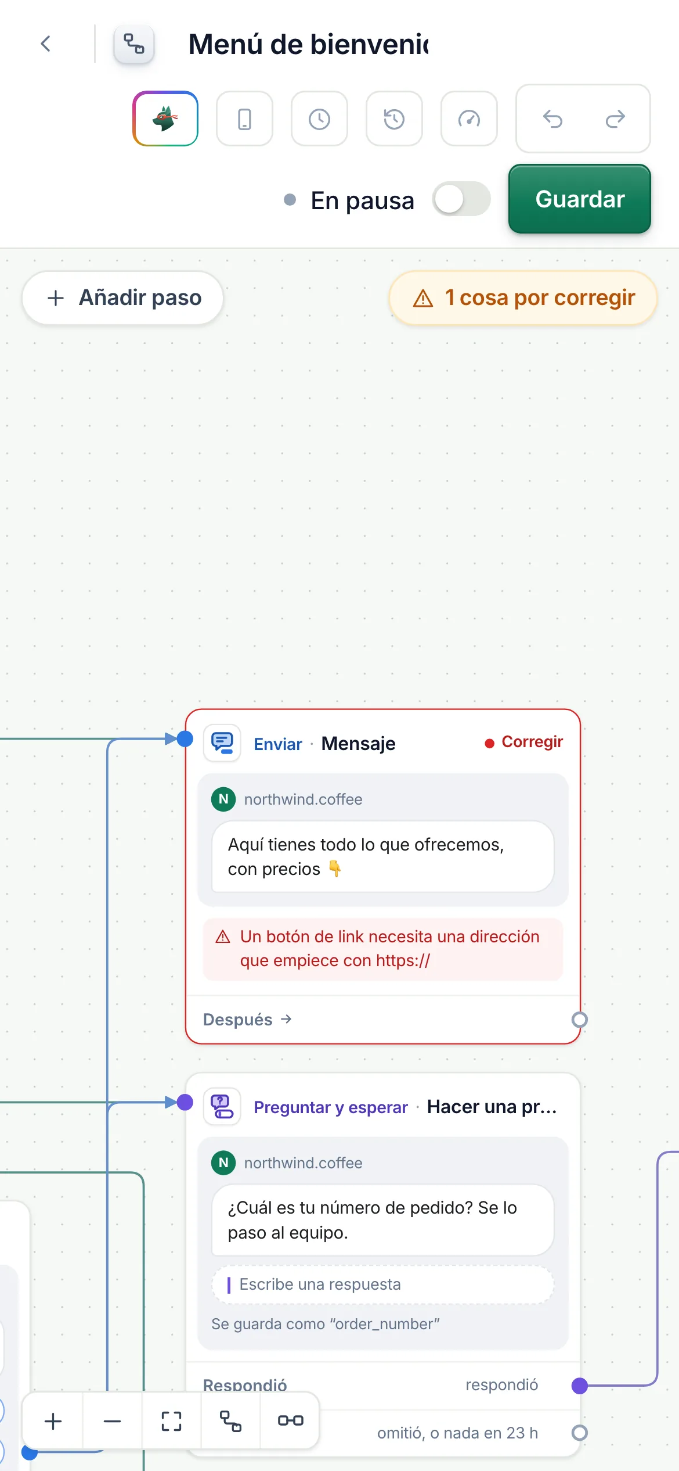Viewport: 679px width, 1471px height.
Task: Select the Mensaje step title
Action: tap(359, 744)
